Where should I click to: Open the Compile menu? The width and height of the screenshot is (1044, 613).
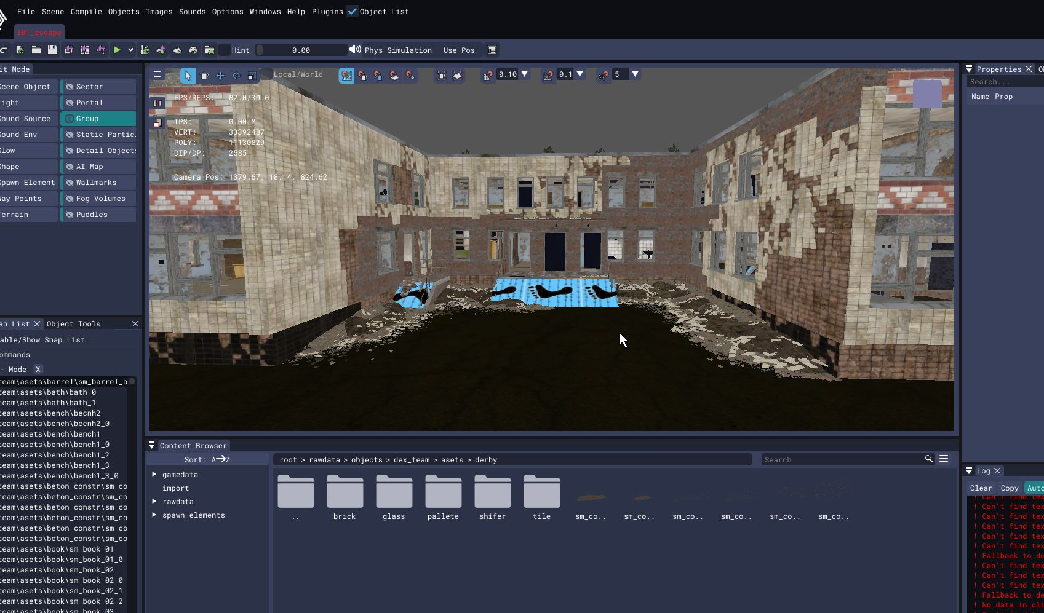coord(86,12)
